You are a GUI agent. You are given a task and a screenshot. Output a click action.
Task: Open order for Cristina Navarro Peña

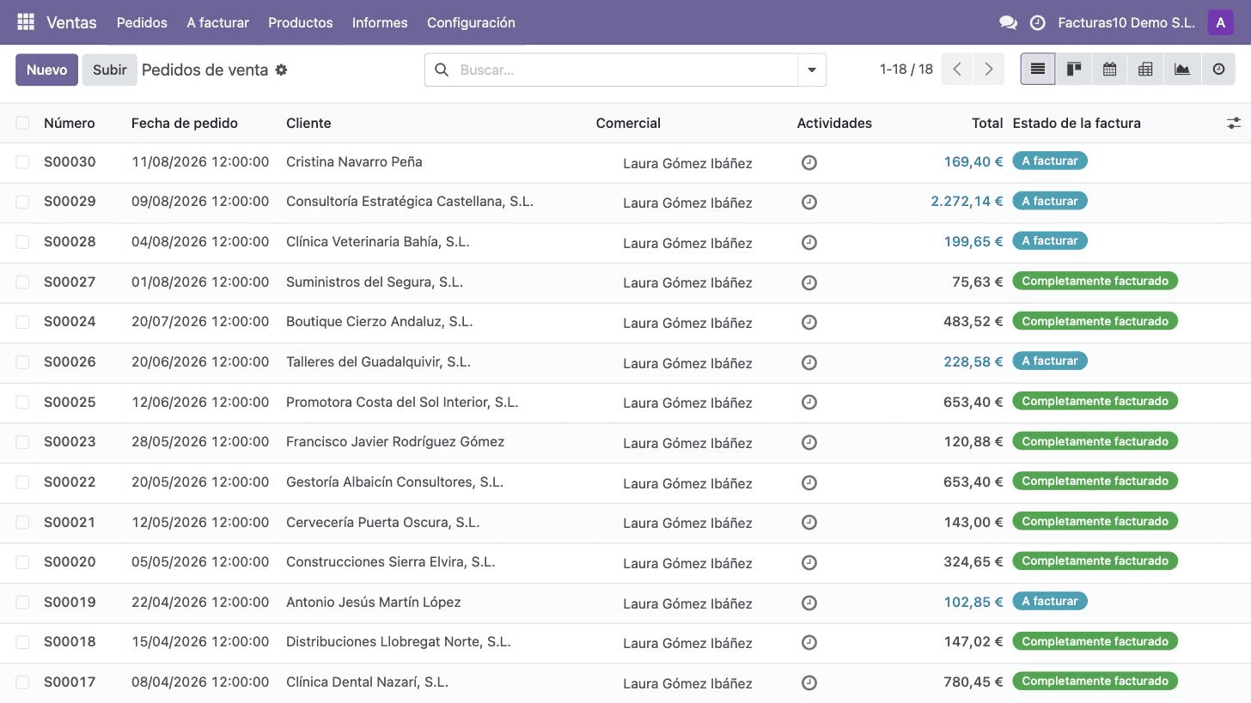click(354, 161)
